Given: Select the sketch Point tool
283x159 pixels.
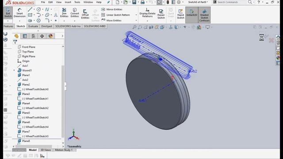Looking at the screenshot, I should tap(56, 21).
